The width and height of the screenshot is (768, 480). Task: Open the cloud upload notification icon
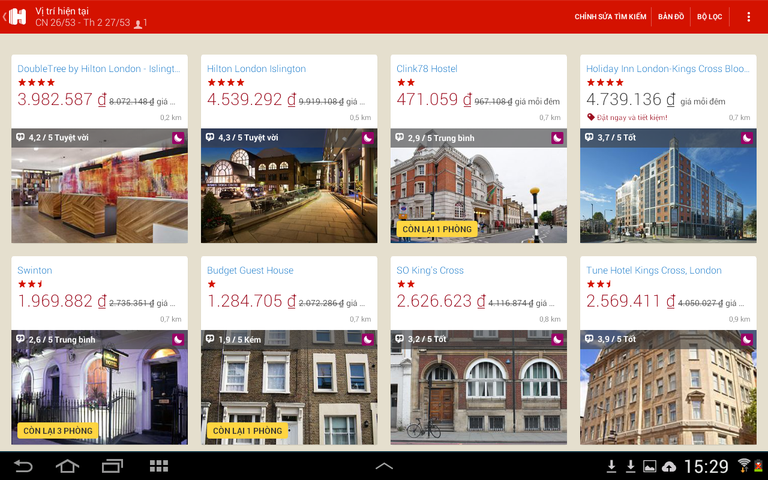tap(669, 466)
